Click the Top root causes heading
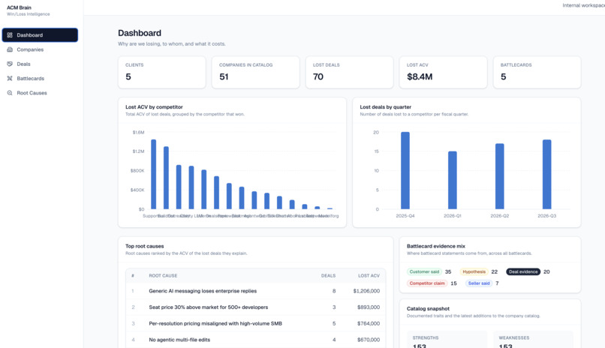 tap(144, 246)
